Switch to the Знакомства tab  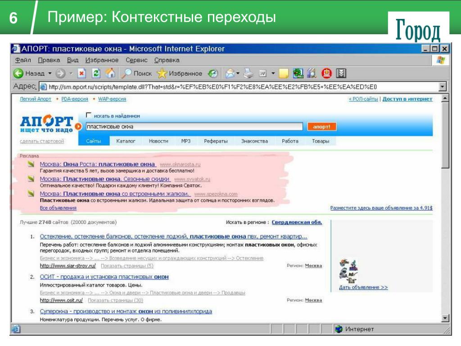(255, 141)
